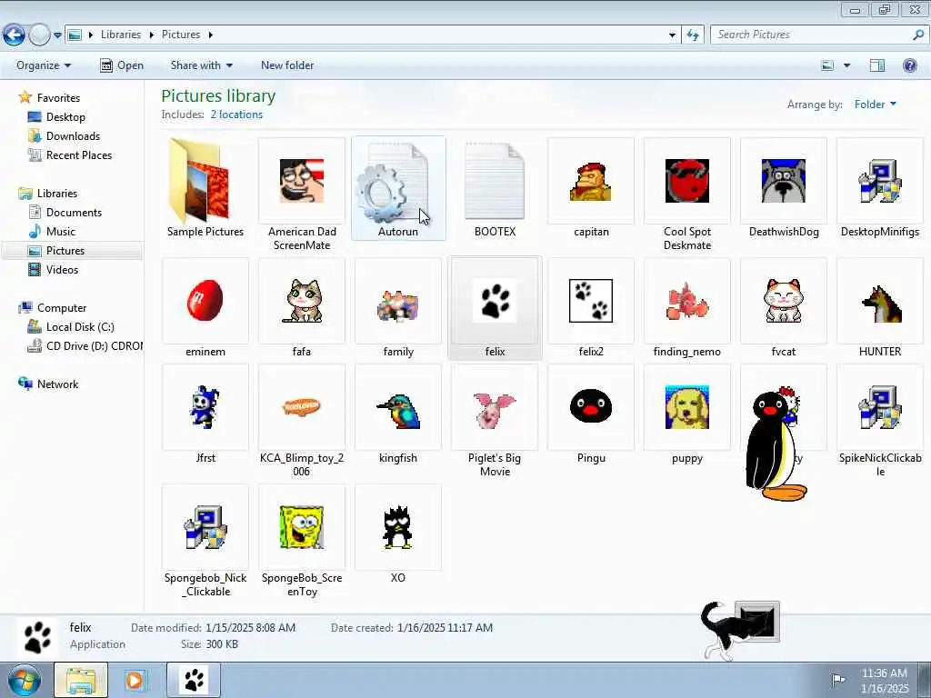The image size is (931, 698).
Task: Select the XO black penguin icon
Action: [x=398, y=527]
